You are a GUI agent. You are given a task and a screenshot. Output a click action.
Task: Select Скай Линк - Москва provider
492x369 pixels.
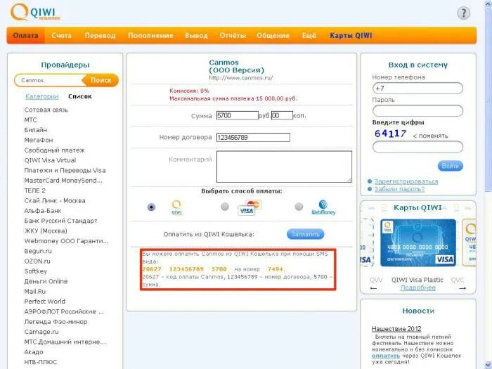coord(55,200)
